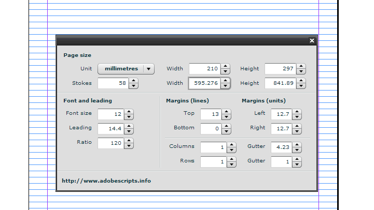The width and height of the screenshot is (374, 210).
Task: Select the Ratio input field
Action: click(x=110, y=143)
